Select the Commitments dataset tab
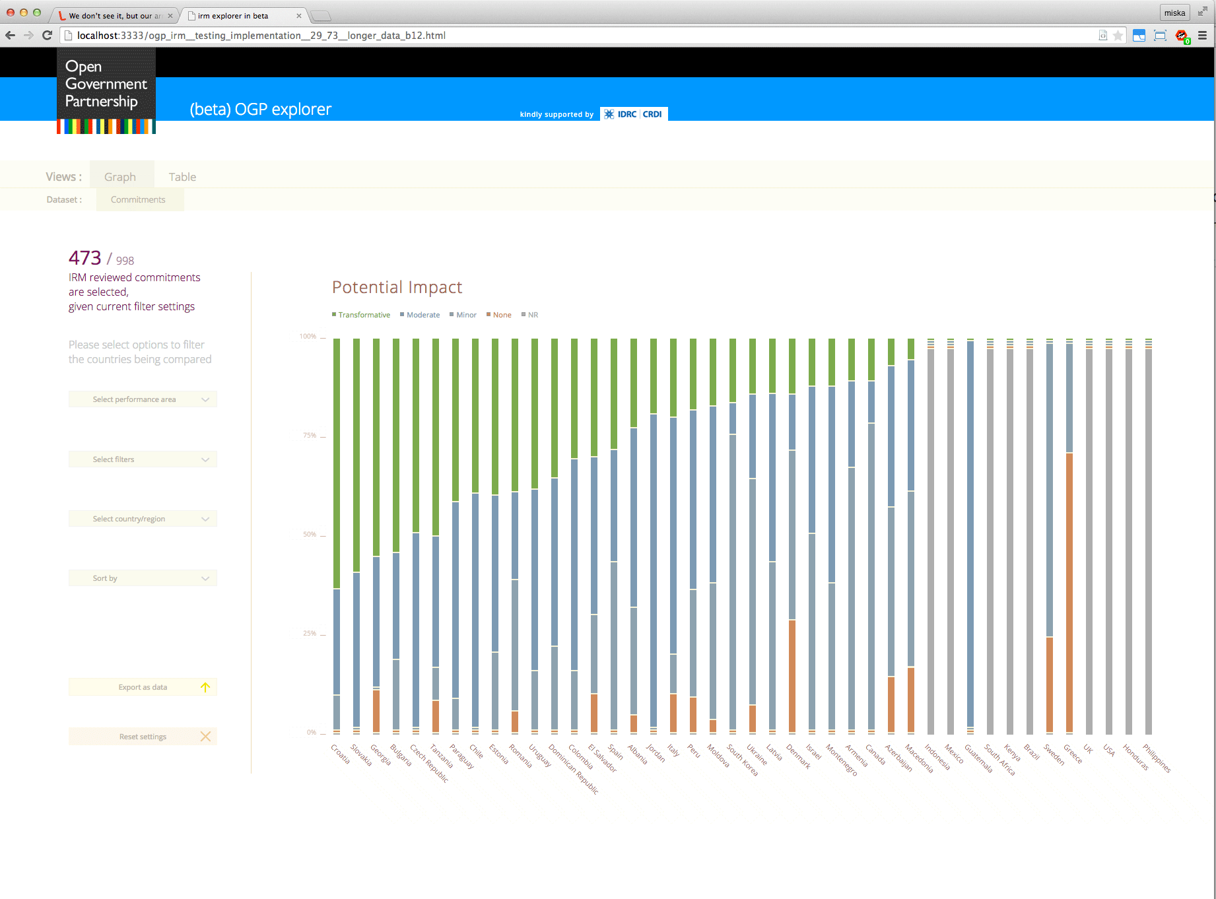 coord(138,199)
